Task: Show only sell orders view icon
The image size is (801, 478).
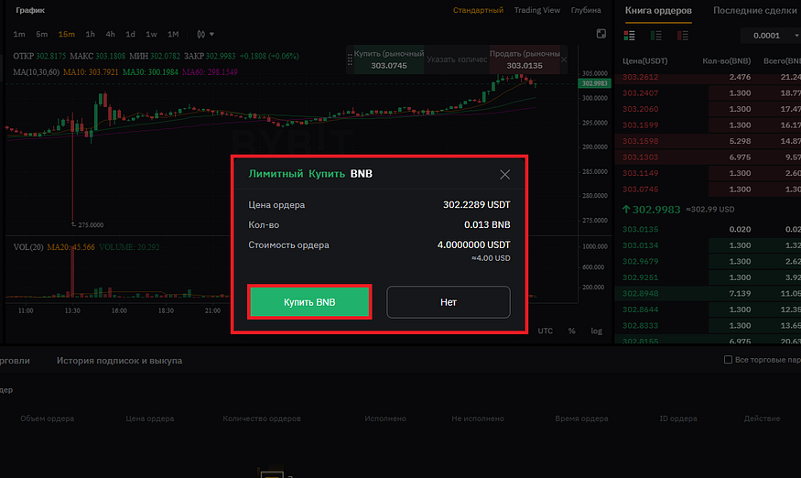Action: point(683,36)
